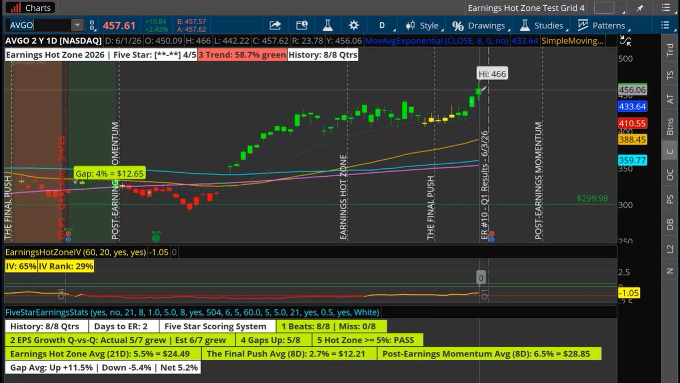The width and height of the screenshot is (680, 383).
Task: Select the Btns sidebar tab
Action: (x=670, y=125)
